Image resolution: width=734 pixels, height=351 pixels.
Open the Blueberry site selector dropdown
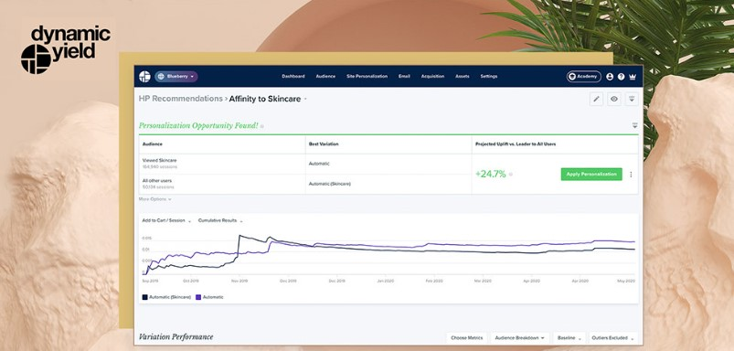(x=176, y=76)
